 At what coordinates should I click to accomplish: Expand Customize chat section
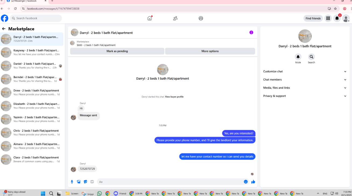(305, 71)
